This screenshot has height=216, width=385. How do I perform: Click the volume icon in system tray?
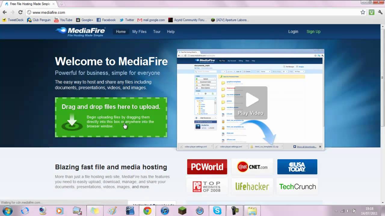348,211
